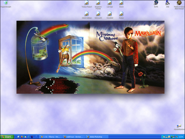Select the AGE desktop shortcut icon
Viewport: 185px width, 139px height.
tap(167, 4)
